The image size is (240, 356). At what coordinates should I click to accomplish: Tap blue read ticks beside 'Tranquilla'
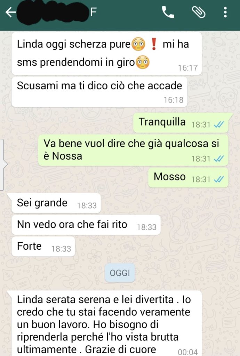(x=219, y=124)
